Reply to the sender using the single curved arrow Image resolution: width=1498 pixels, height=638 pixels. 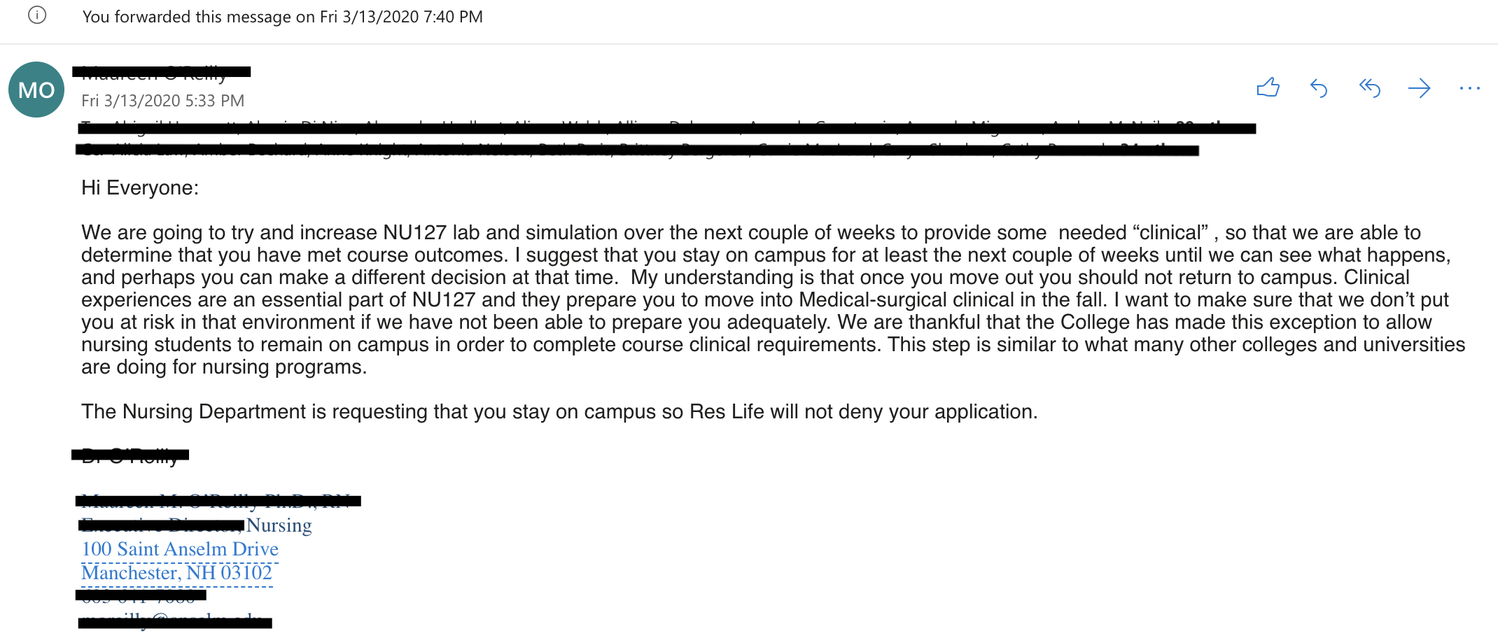pyautogui.click(x=1319, y=88)
